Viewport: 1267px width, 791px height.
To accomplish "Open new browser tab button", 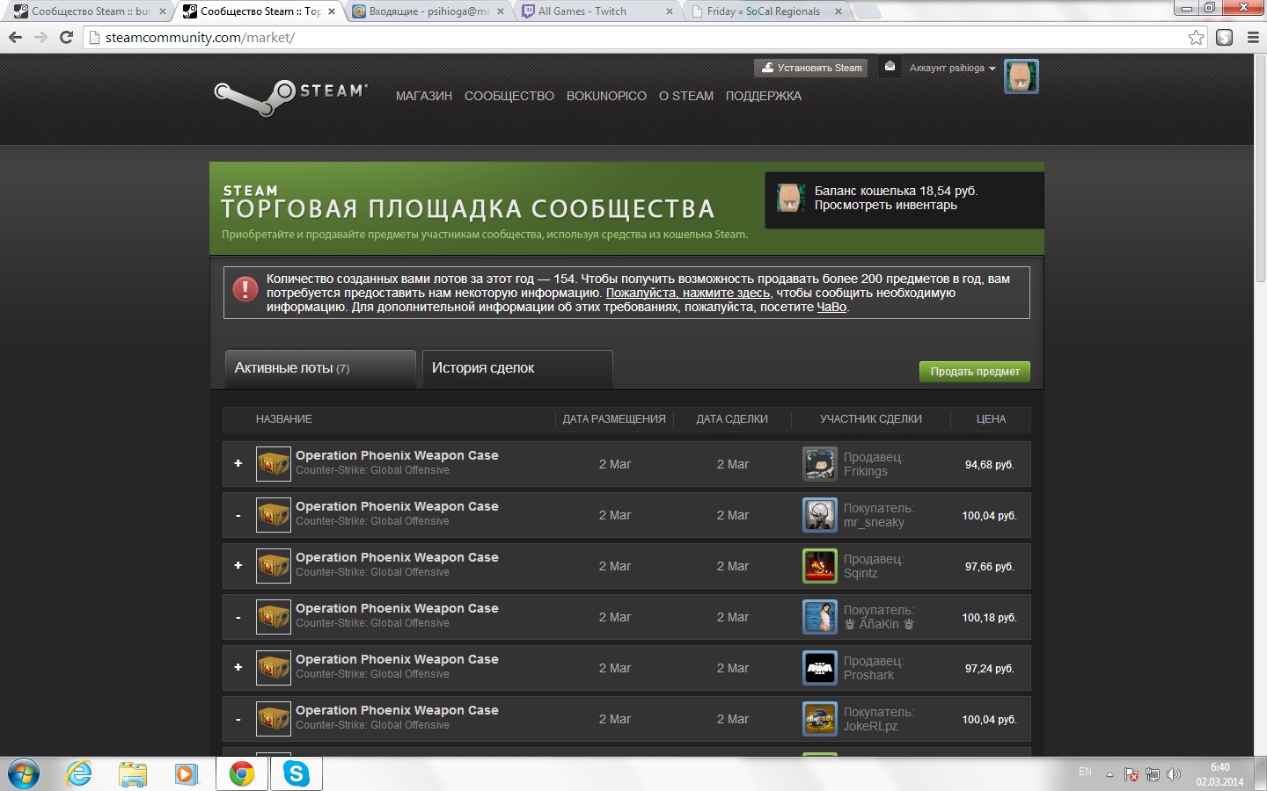I will tap(867, 11).
